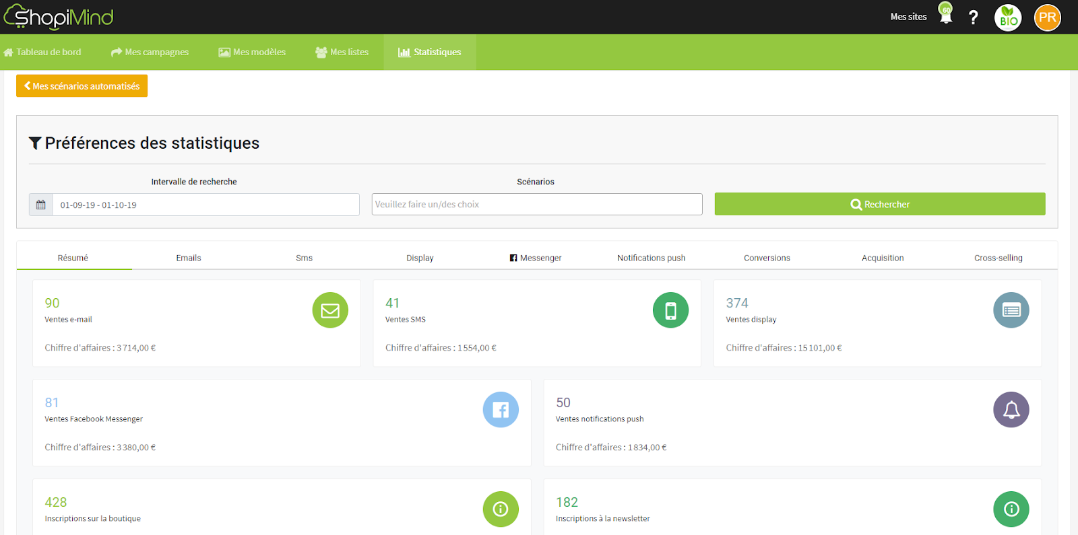Click the BIO site avatar
The image size is (1078, 535).
[x=1008, y=17]
